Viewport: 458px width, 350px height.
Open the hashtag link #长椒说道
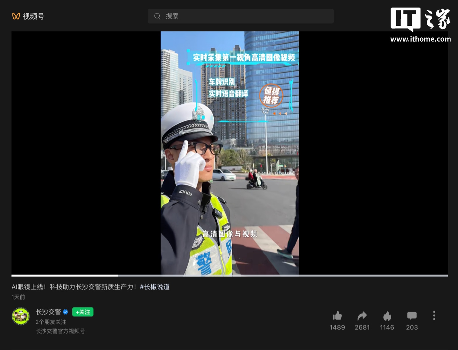(x=155, y=287)
